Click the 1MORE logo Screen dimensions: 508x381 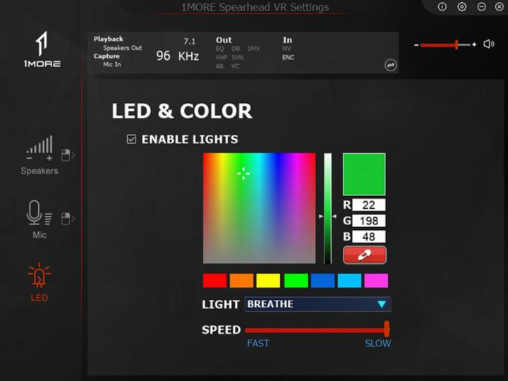42,49
